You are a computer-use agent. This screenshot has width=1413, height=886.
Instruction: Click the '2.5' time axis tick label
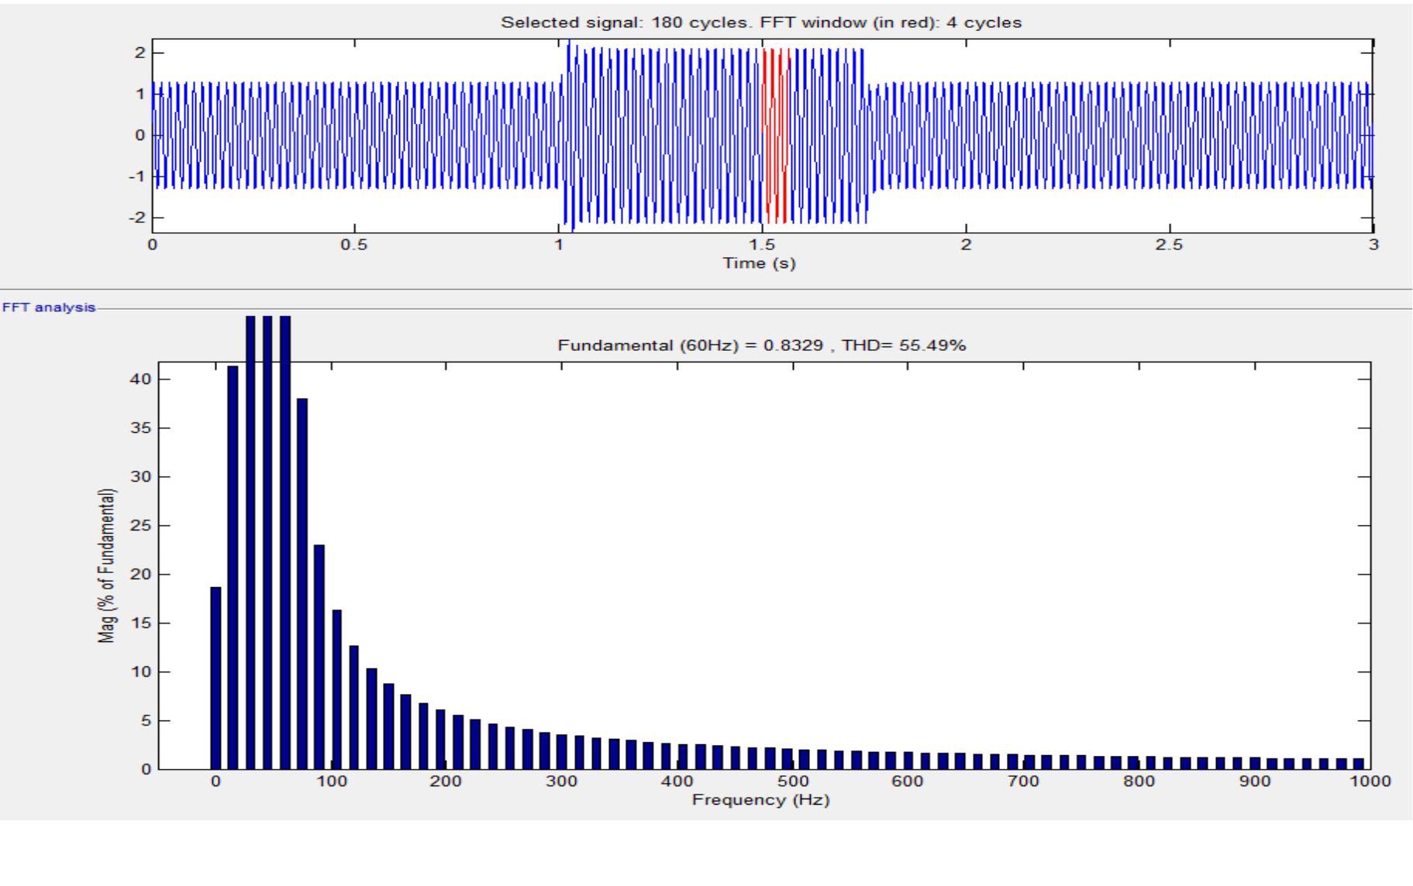tap(1170, 246)
